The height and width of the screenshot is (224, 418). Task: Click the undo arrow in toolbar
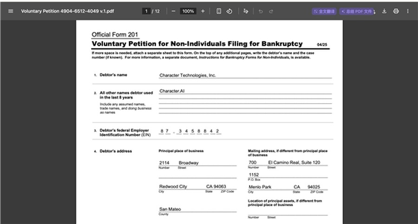(x=261, y=11)
